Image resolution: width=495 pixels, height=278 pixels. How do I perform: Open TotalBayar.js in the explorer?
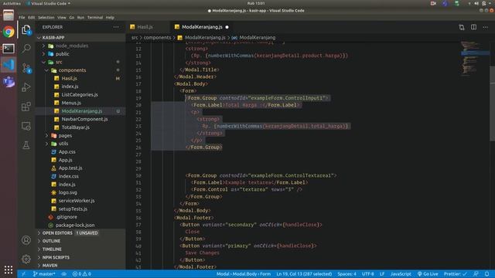(76, 127)
